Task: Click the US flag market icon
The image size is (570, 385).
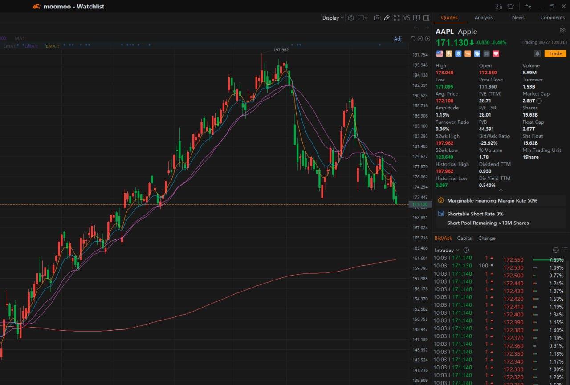Action: click(440, 53)
